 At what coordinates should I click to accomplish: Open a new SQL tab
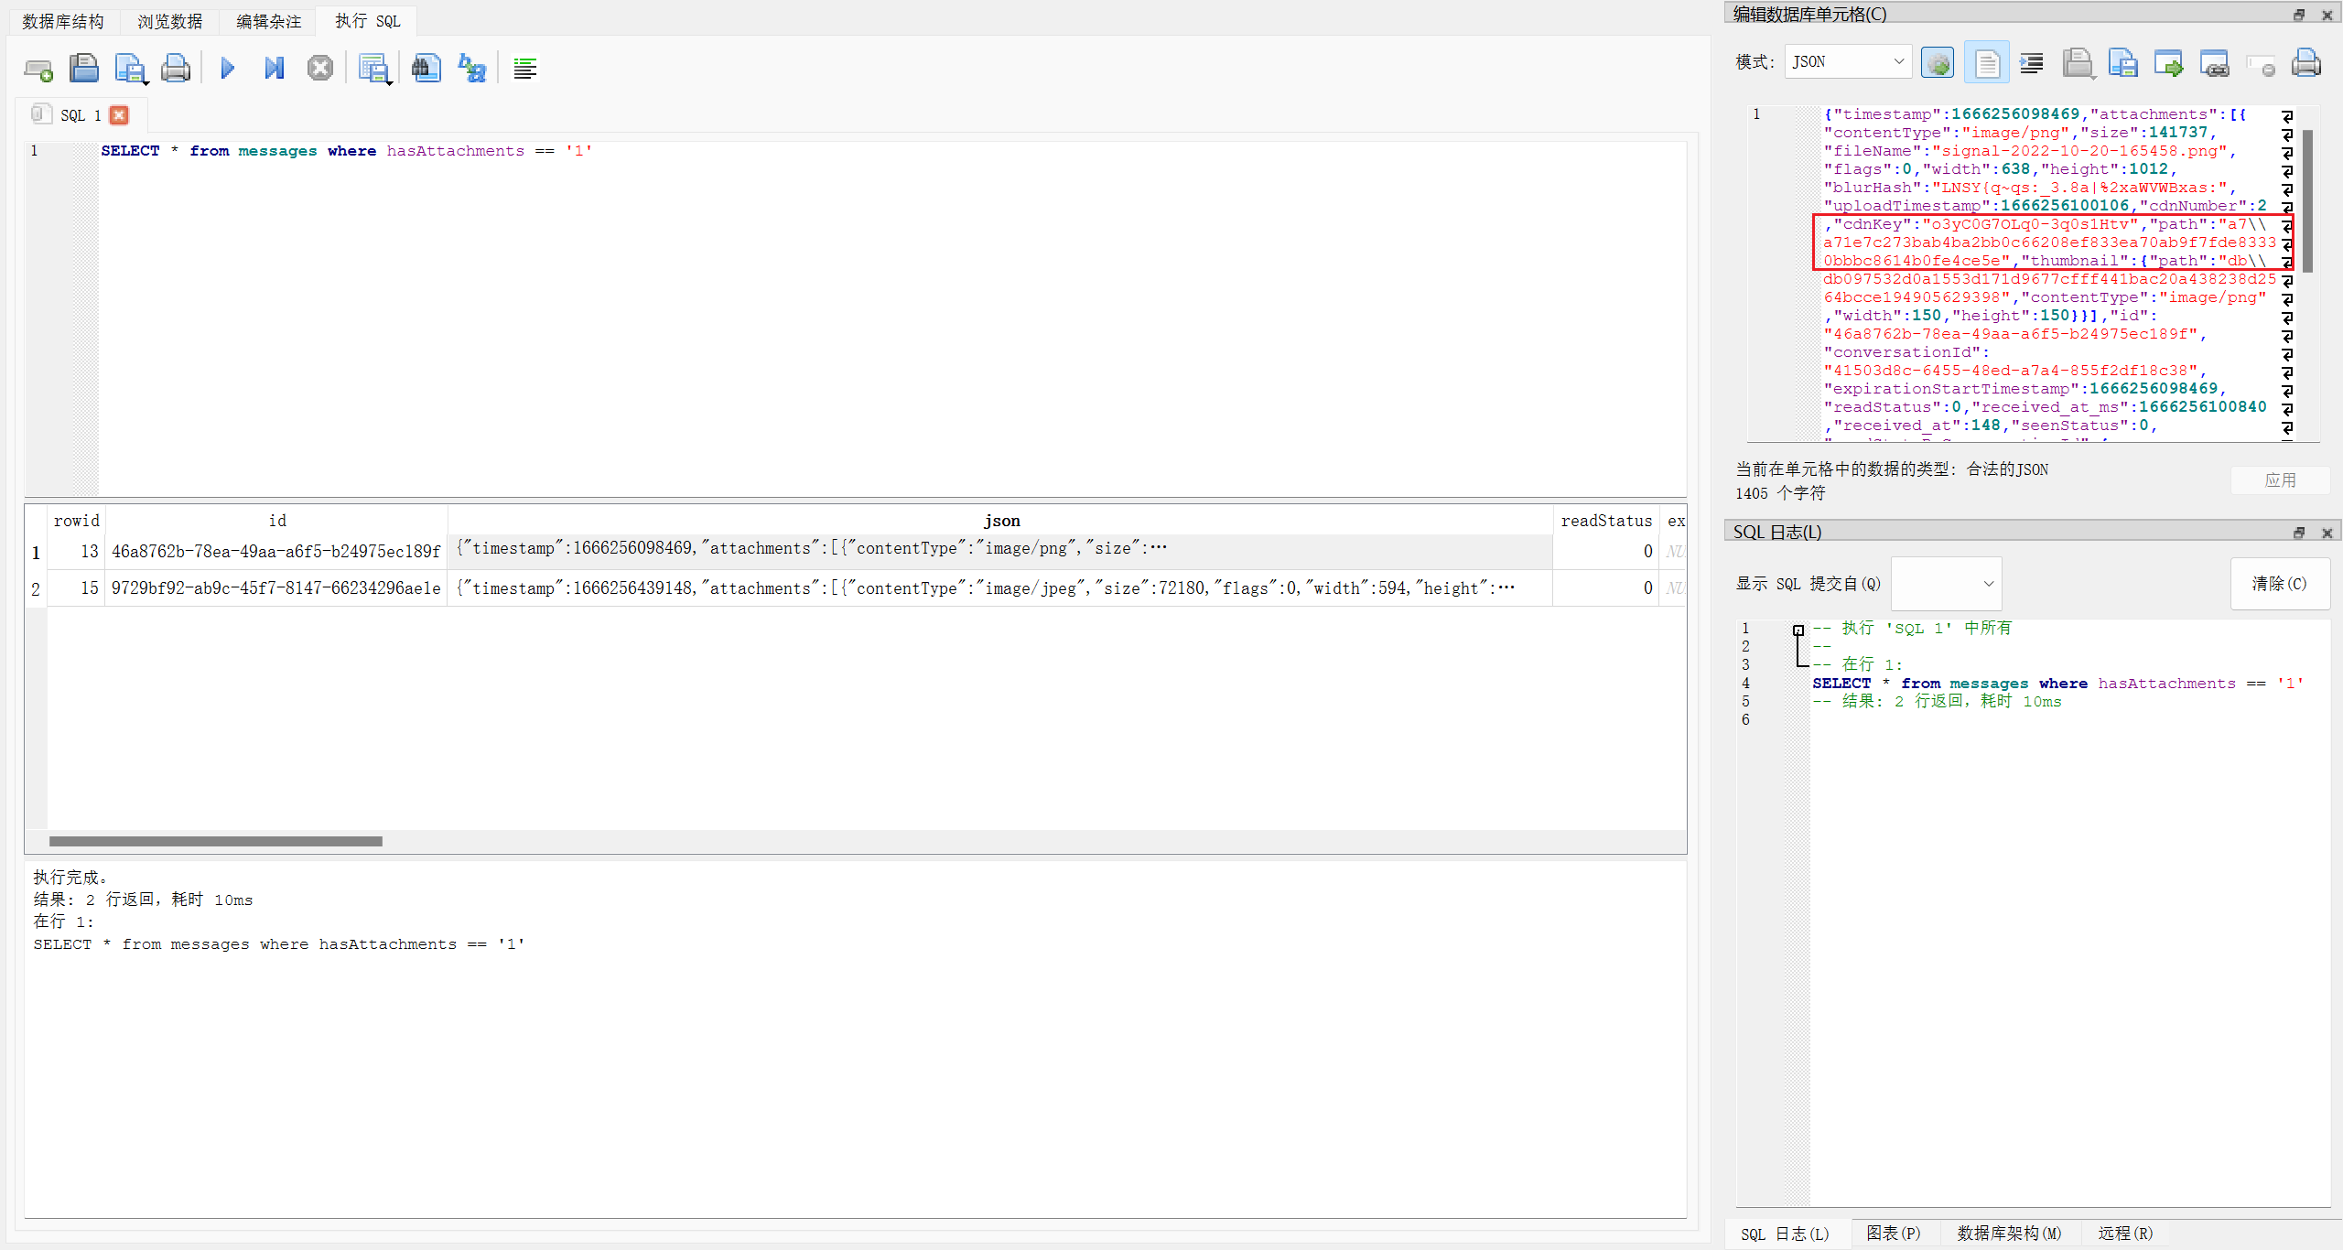[x=38, y=69]
